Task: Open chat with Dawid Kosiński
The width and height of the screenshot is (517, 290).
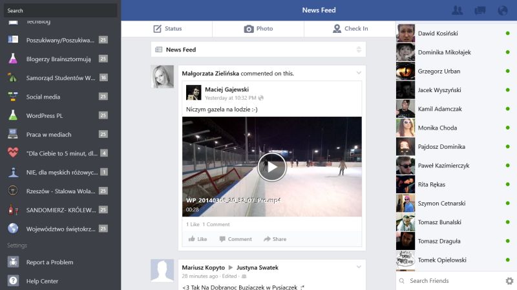Action: (456, 34)
